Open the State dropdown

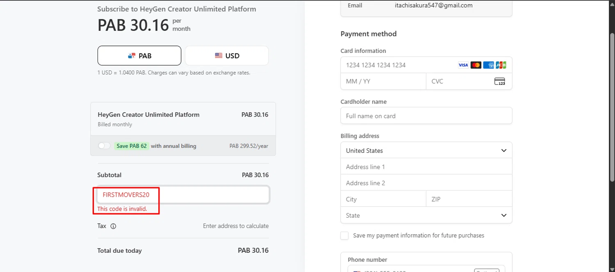[x=426, y=215]
